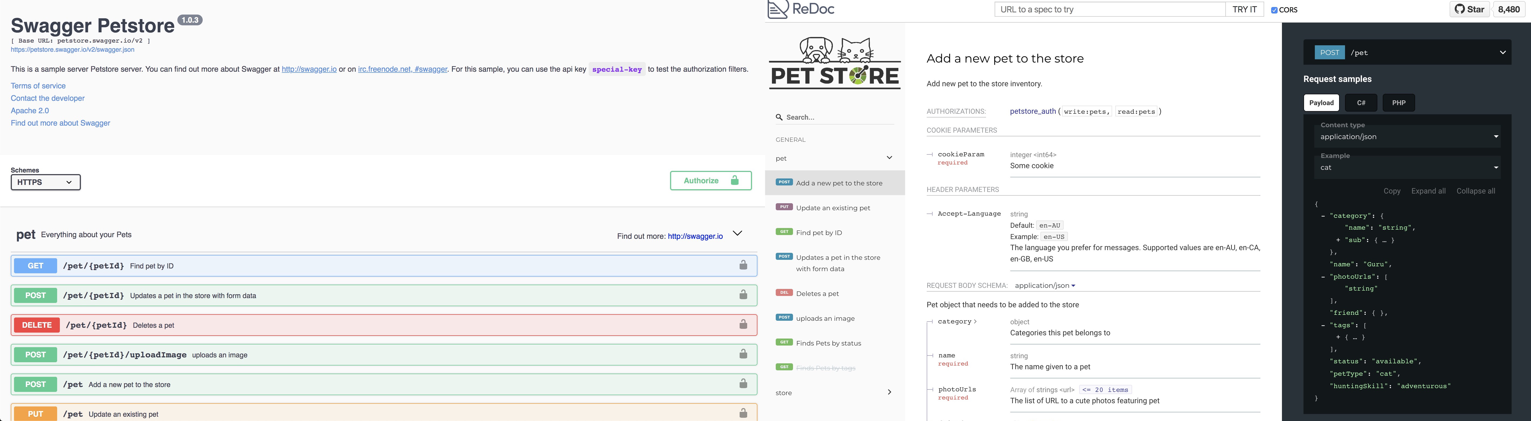
Task: Click Copy in the request sample
Action: tap(1392, 191)
